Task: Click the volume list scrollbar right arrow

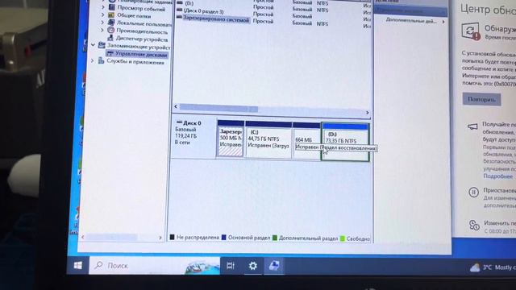Action: pyautogui.click(x=368, y=113)
